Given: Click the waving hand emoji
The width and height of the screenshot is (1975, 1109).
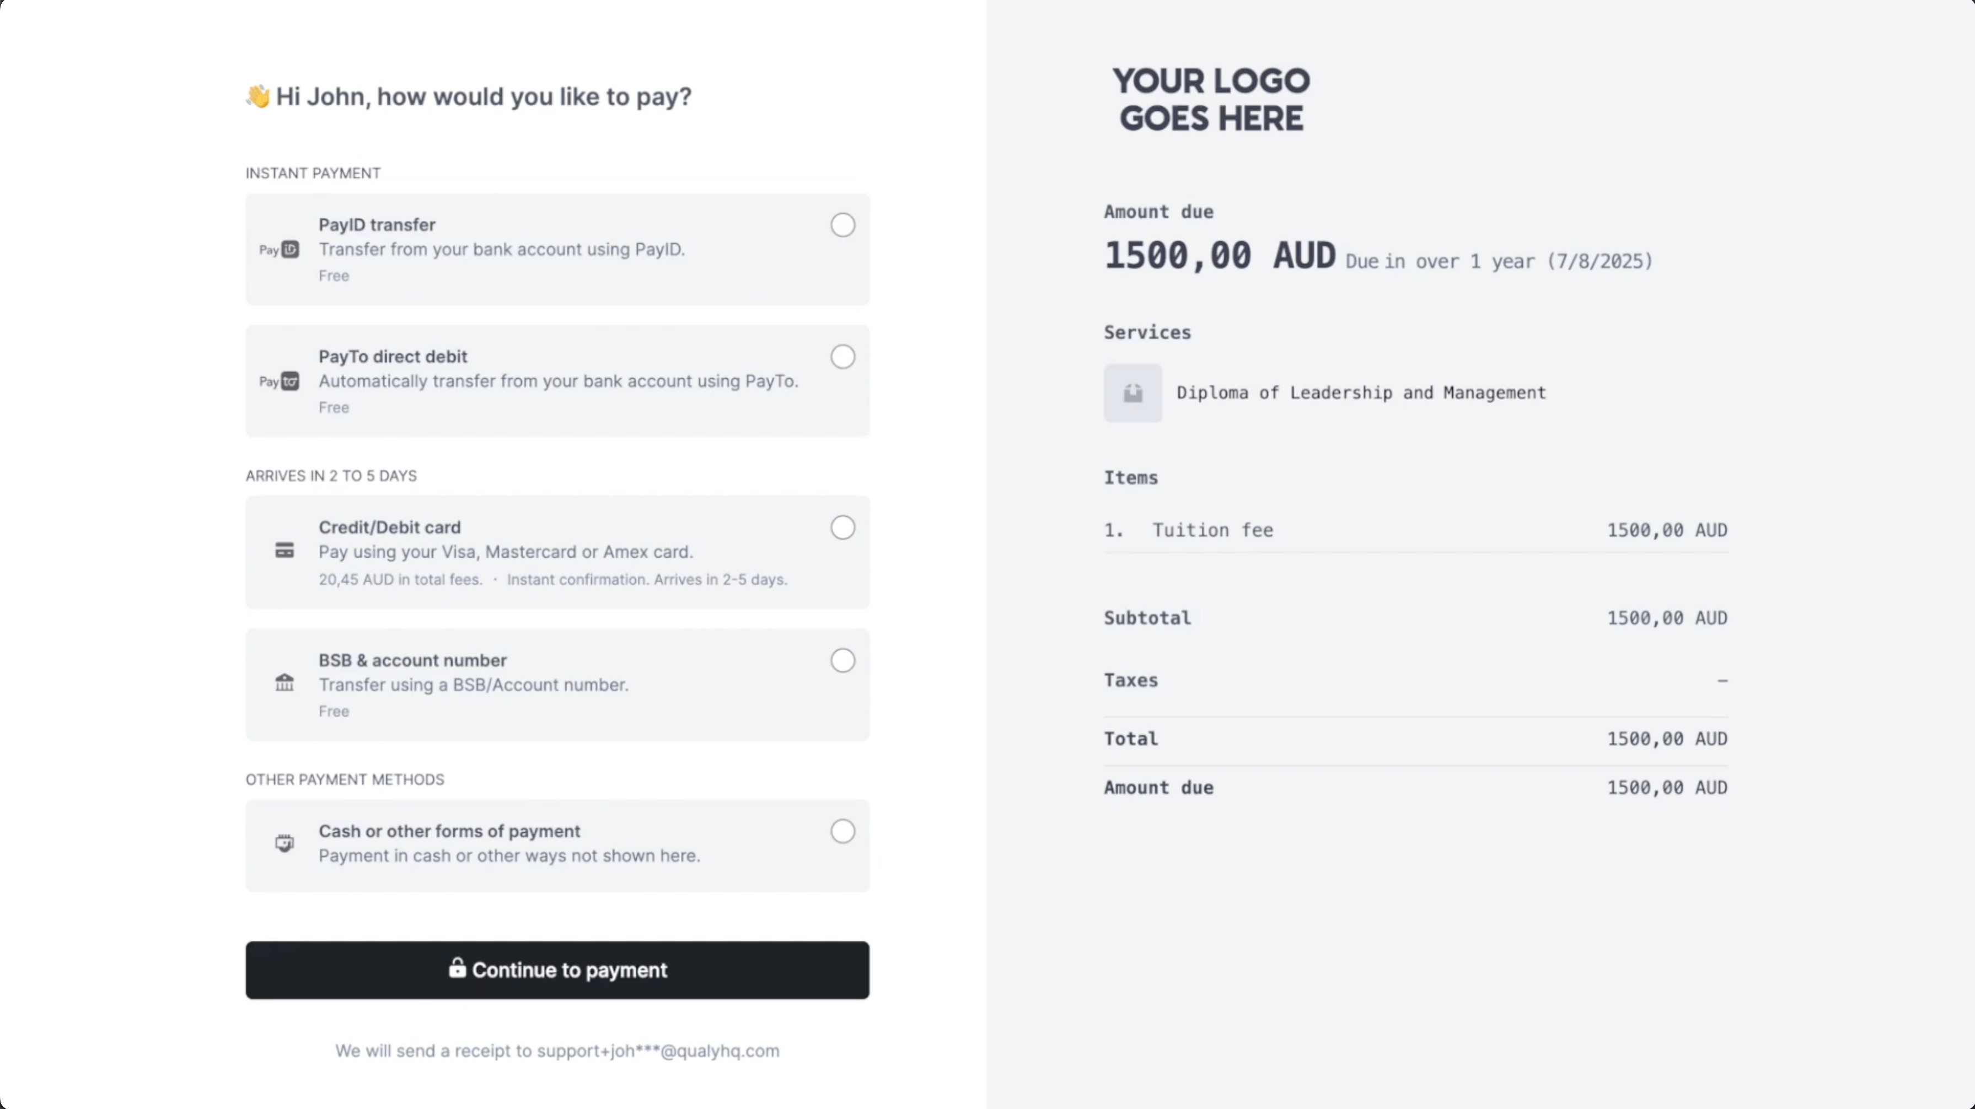Looking at the screenshot, I should 257,96.
